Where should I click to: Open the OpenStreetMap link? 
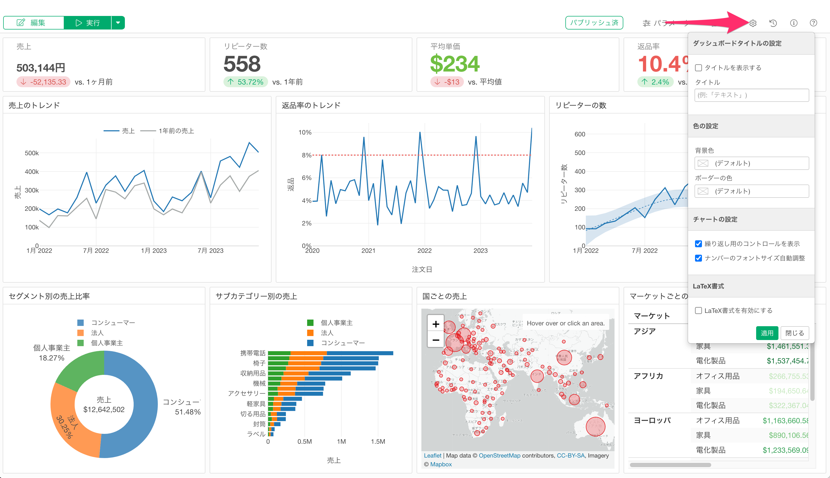pos(499,455)
